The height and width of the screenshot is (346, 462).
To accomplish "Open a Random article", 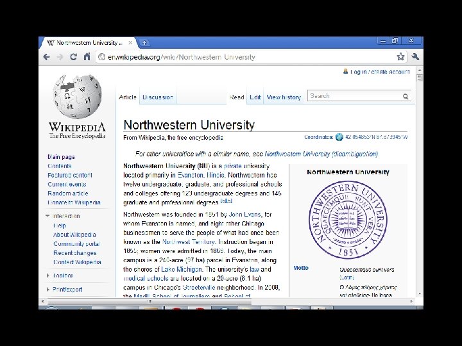I will 68,194.
